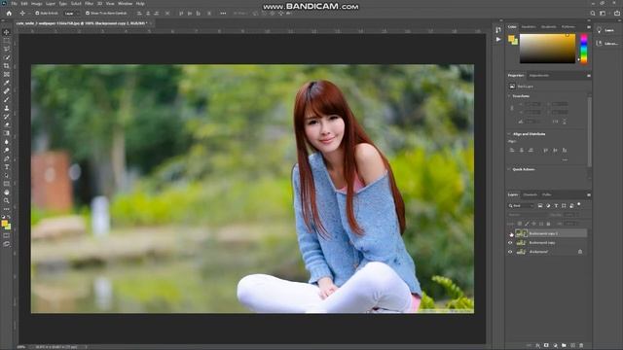Open the search icon at top right

pos(593,13)
